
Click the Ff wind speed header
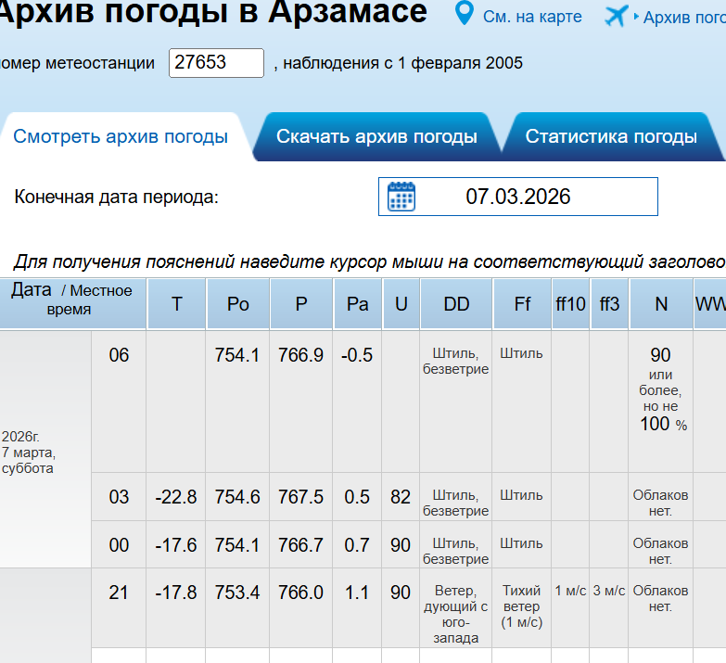click(x=522, y=304)
